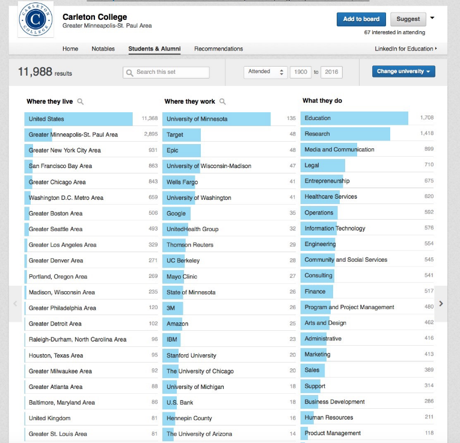
Task: Select Greater New York City Area
Action: coord(91,150)
